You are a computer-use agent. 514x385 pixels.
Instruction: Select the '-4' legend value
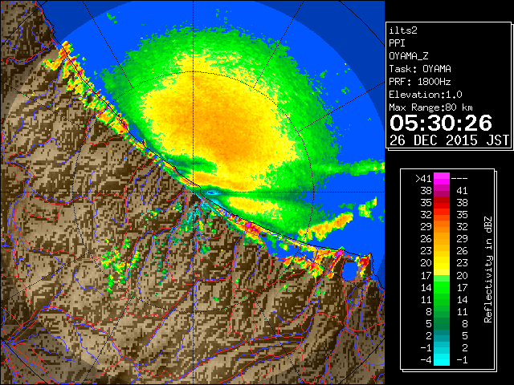pos(426,360)
